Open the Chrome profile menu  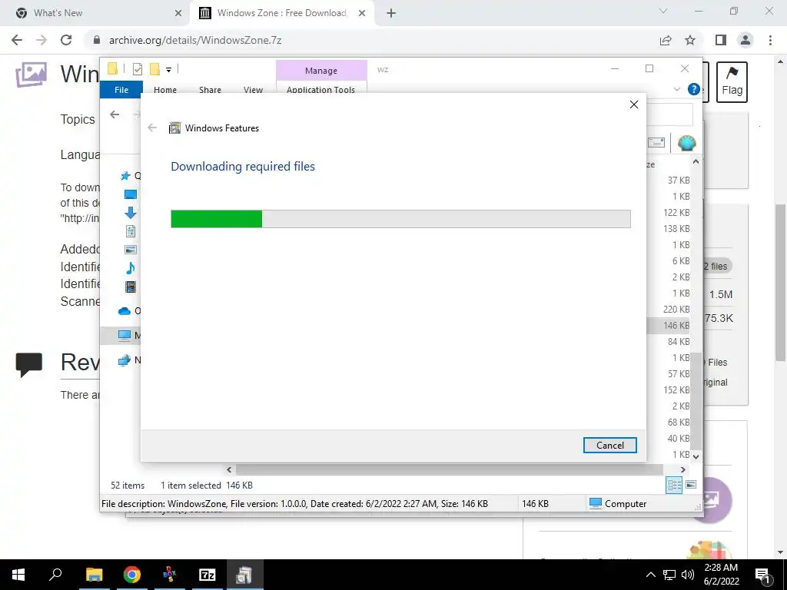745,40
